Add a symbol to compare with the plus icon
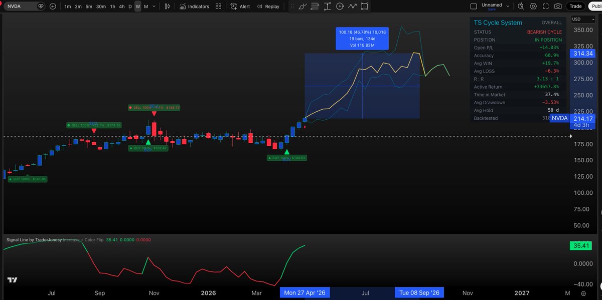The image size is (602, 300). (x=53, y=7)
